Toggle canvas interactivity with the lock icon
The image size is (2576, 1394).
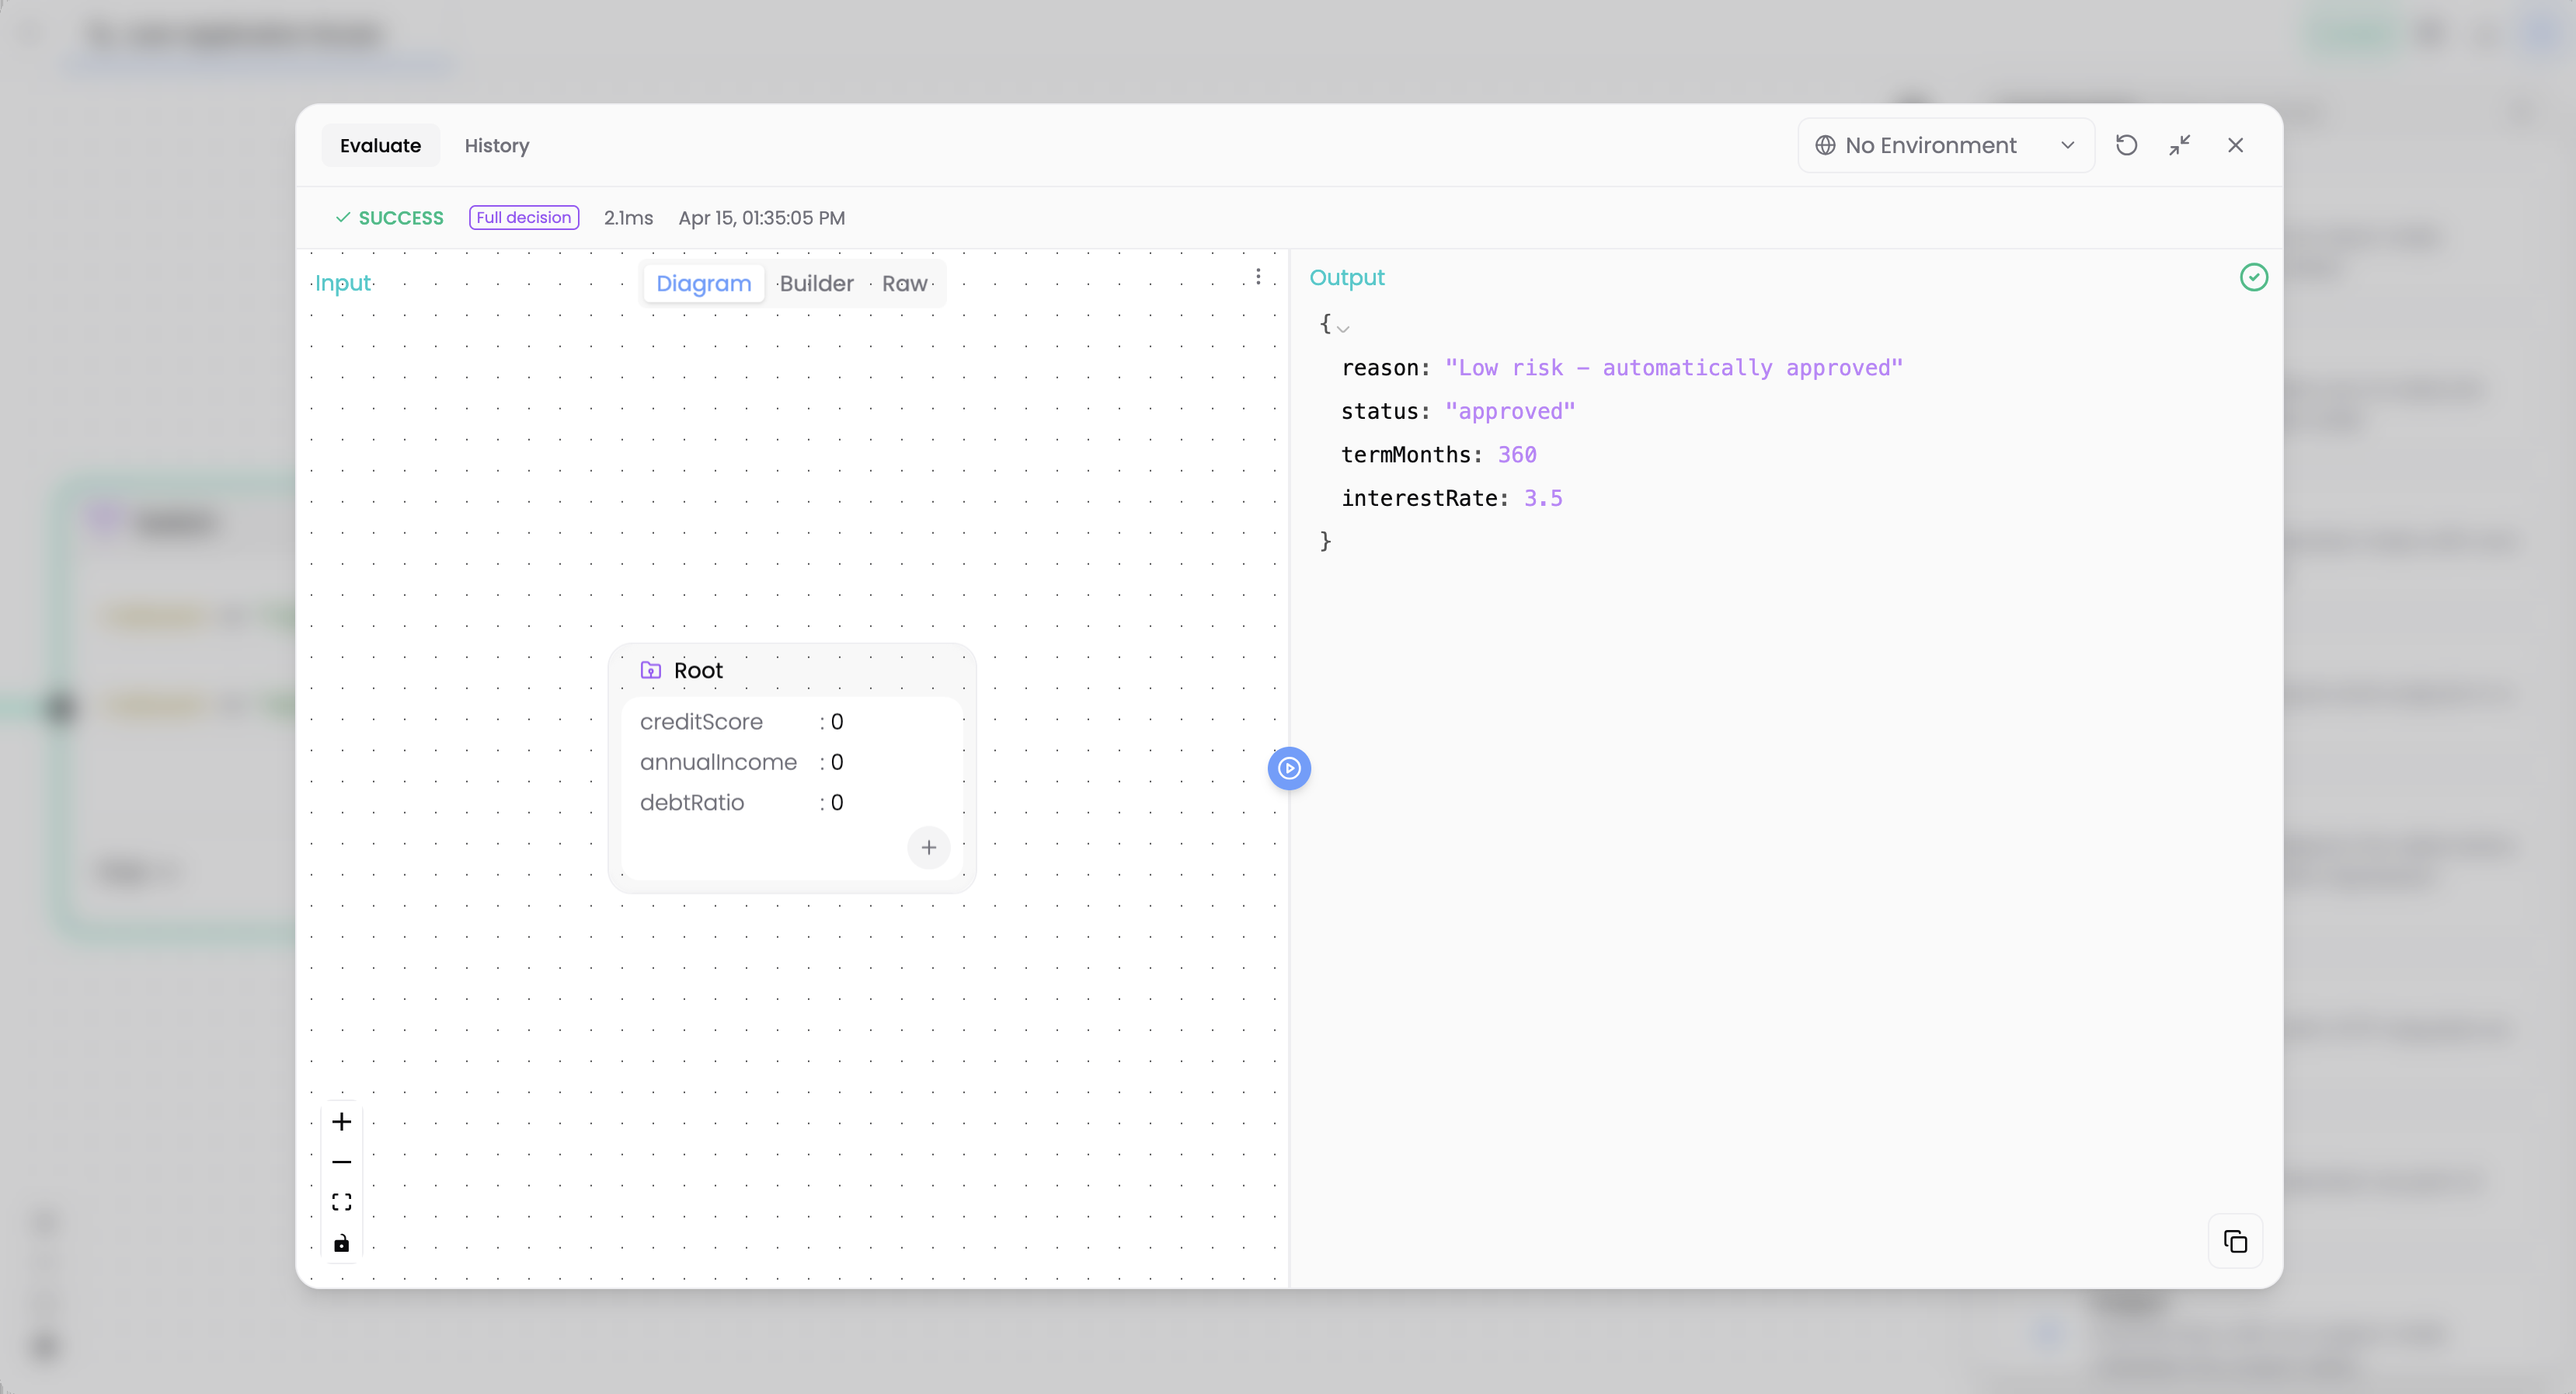click(x=342, y=1243)
